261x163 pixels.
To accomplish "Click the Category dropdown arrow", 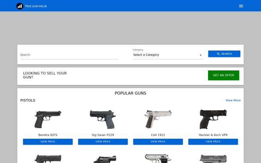I will click(200, 55).
